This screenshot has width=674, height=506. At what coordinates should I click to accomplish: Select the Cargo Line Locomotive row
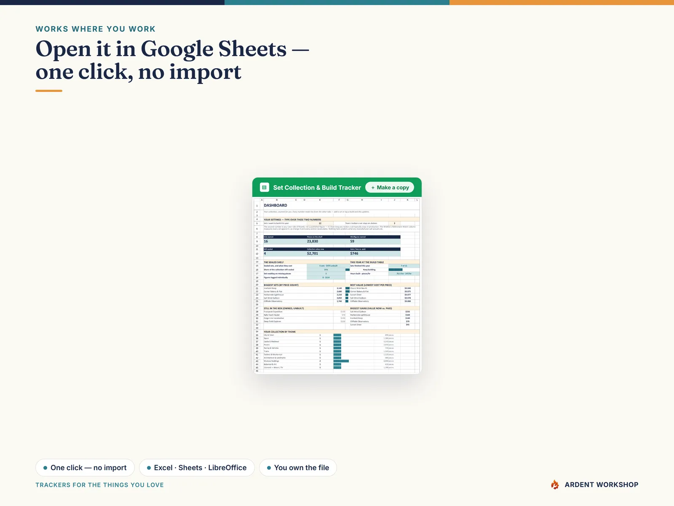[304, 318]
